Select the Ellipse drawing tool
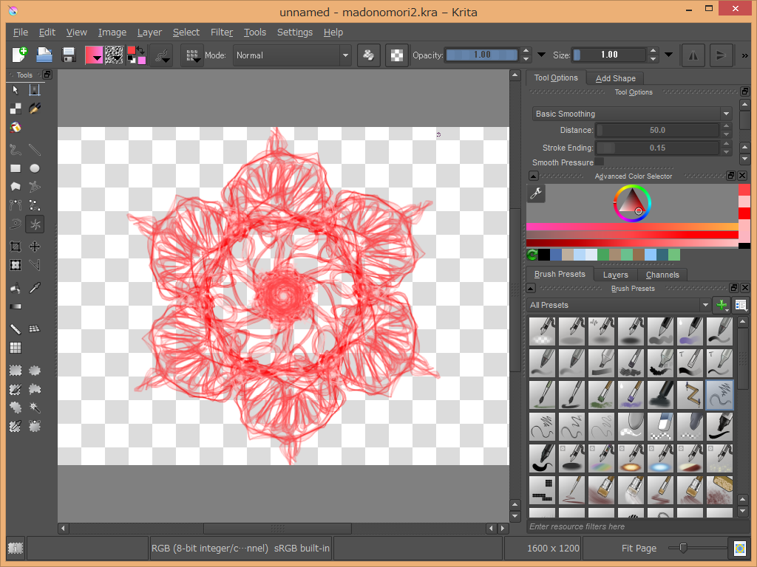Screen dimensions: 757x567 (x=34, y=168)
